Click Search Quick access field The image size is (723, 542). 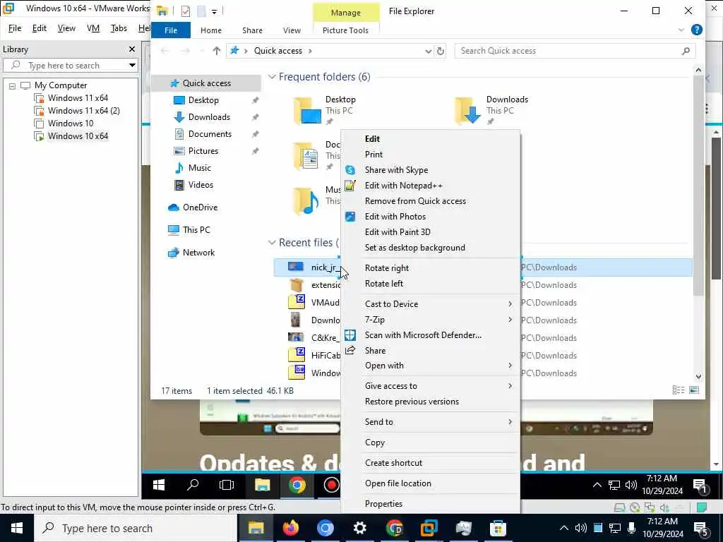tap(575, 51)
